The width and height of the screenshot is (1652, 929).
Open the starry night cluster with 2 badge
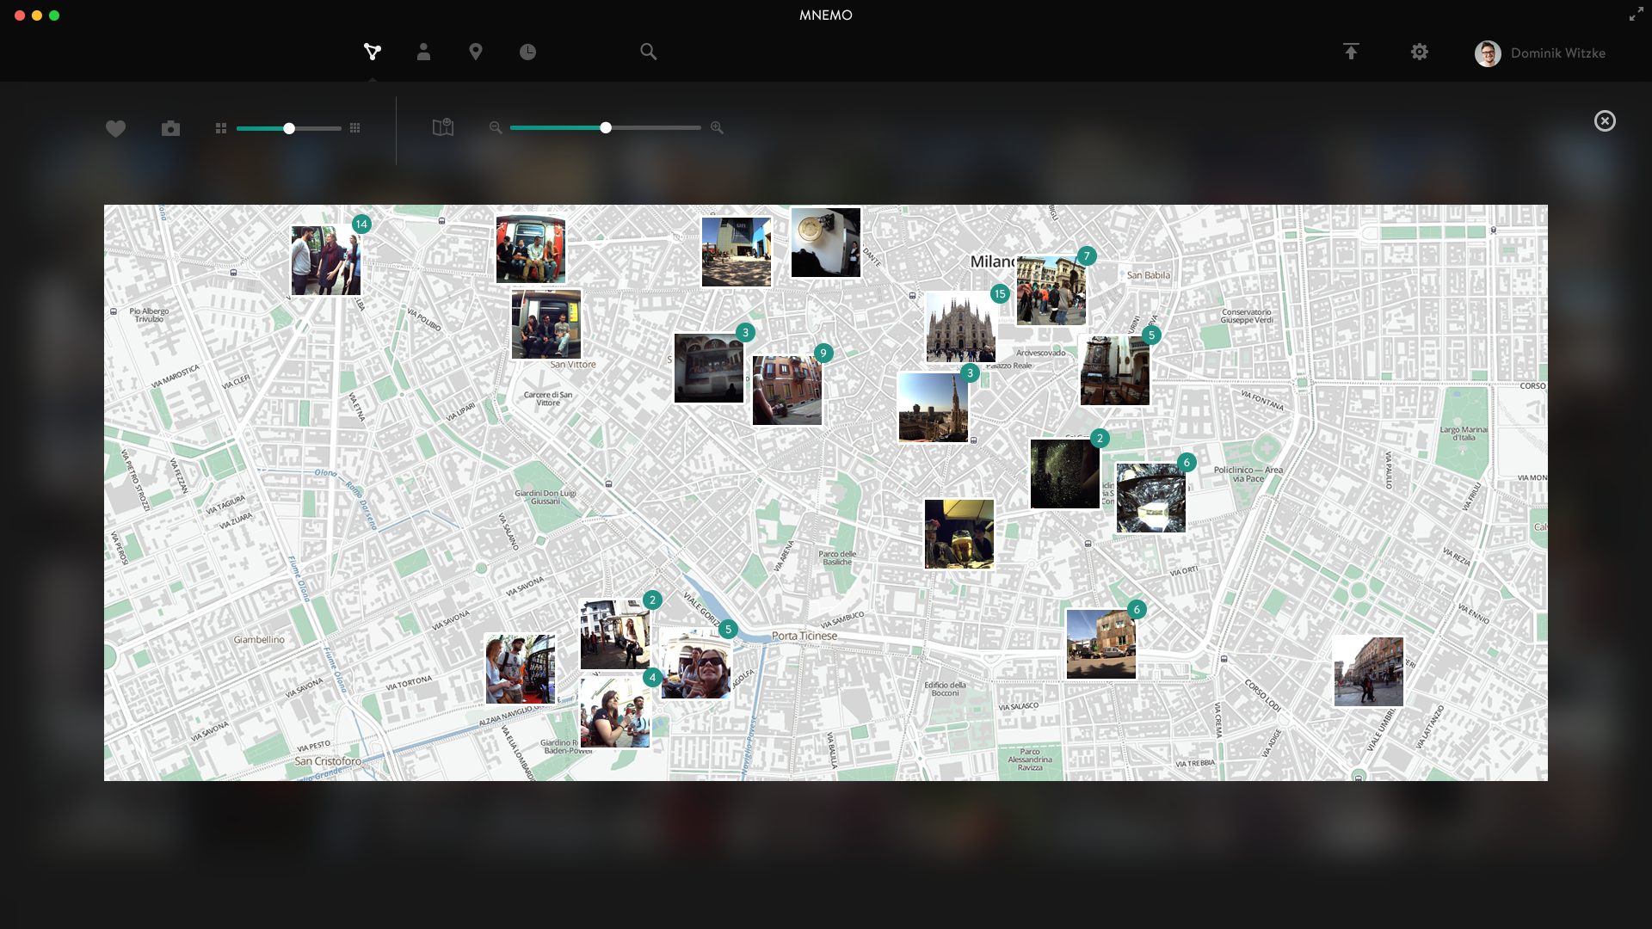(x=1064, y=473)
